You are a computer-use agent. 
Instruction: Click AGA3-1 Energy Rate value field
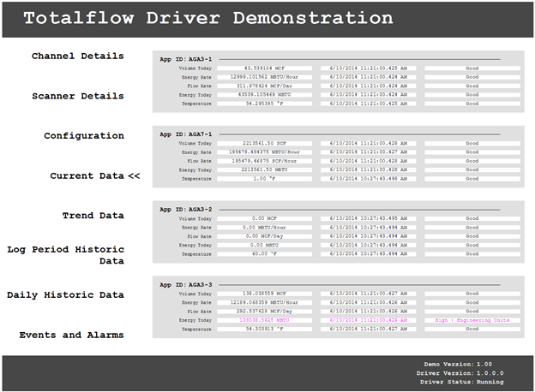tap(264, 77)
